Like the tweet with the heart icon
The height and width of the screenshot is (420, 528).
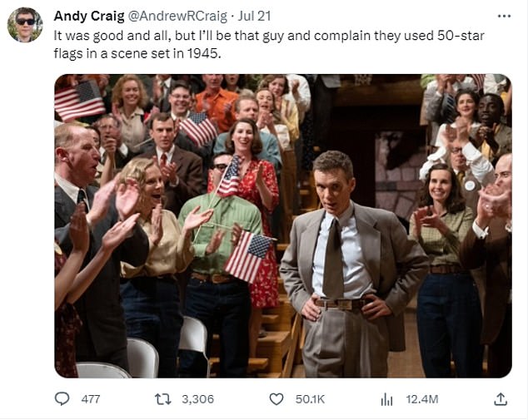pyautogui.click(x=276, y=399)
